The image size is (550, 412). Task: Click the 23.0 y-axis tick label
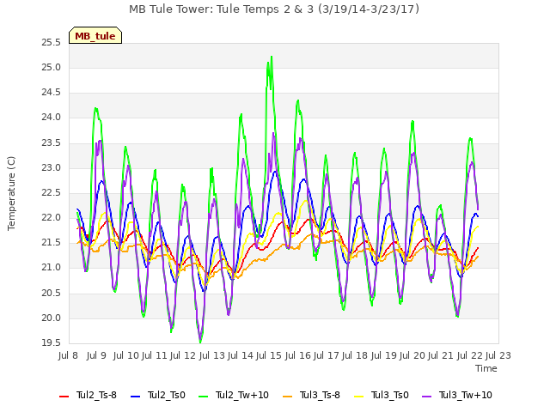click(51, 168)
